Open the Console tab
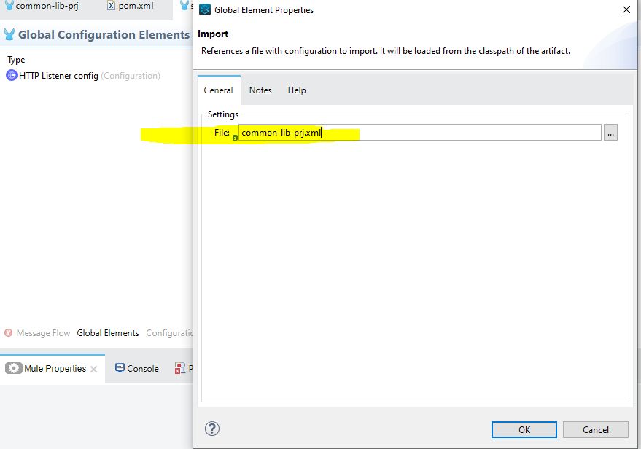Image resolution: width=641 pixels, height=449 pixels. tap(137, 369)
